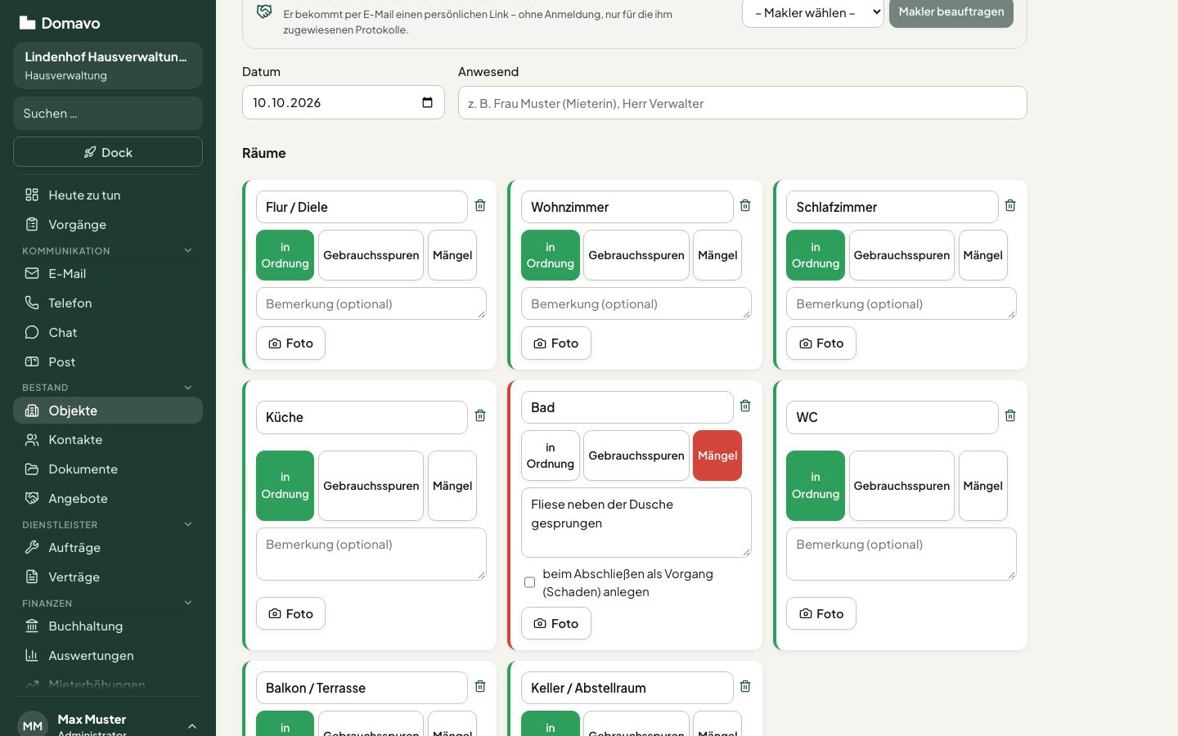
Task: Edit the Wohnzimmer room name field
Action: (627, 207)
